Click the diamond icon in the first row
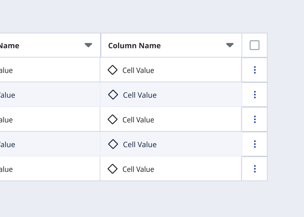Image resolution: width=304 pixels, height=217 pixels. pyautogui.click(x=112, y=70)
